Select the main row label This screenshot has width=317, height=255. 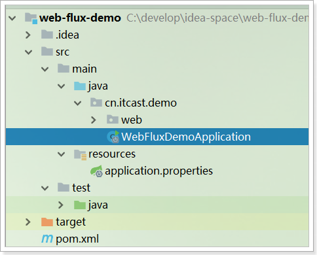point(84,69)
